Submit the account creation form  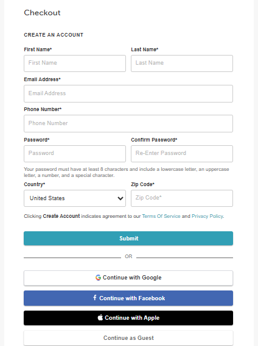pos(128,239)
